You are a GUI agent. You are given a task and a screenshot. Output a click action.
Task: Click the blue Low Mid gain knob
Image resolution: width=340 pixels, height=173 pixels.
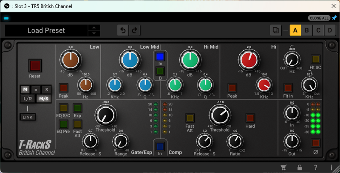130,60
